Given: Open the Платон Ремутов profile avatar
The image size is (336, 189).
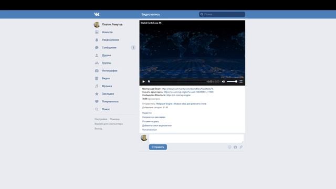Looking at the screenshot, I should 97,25.
